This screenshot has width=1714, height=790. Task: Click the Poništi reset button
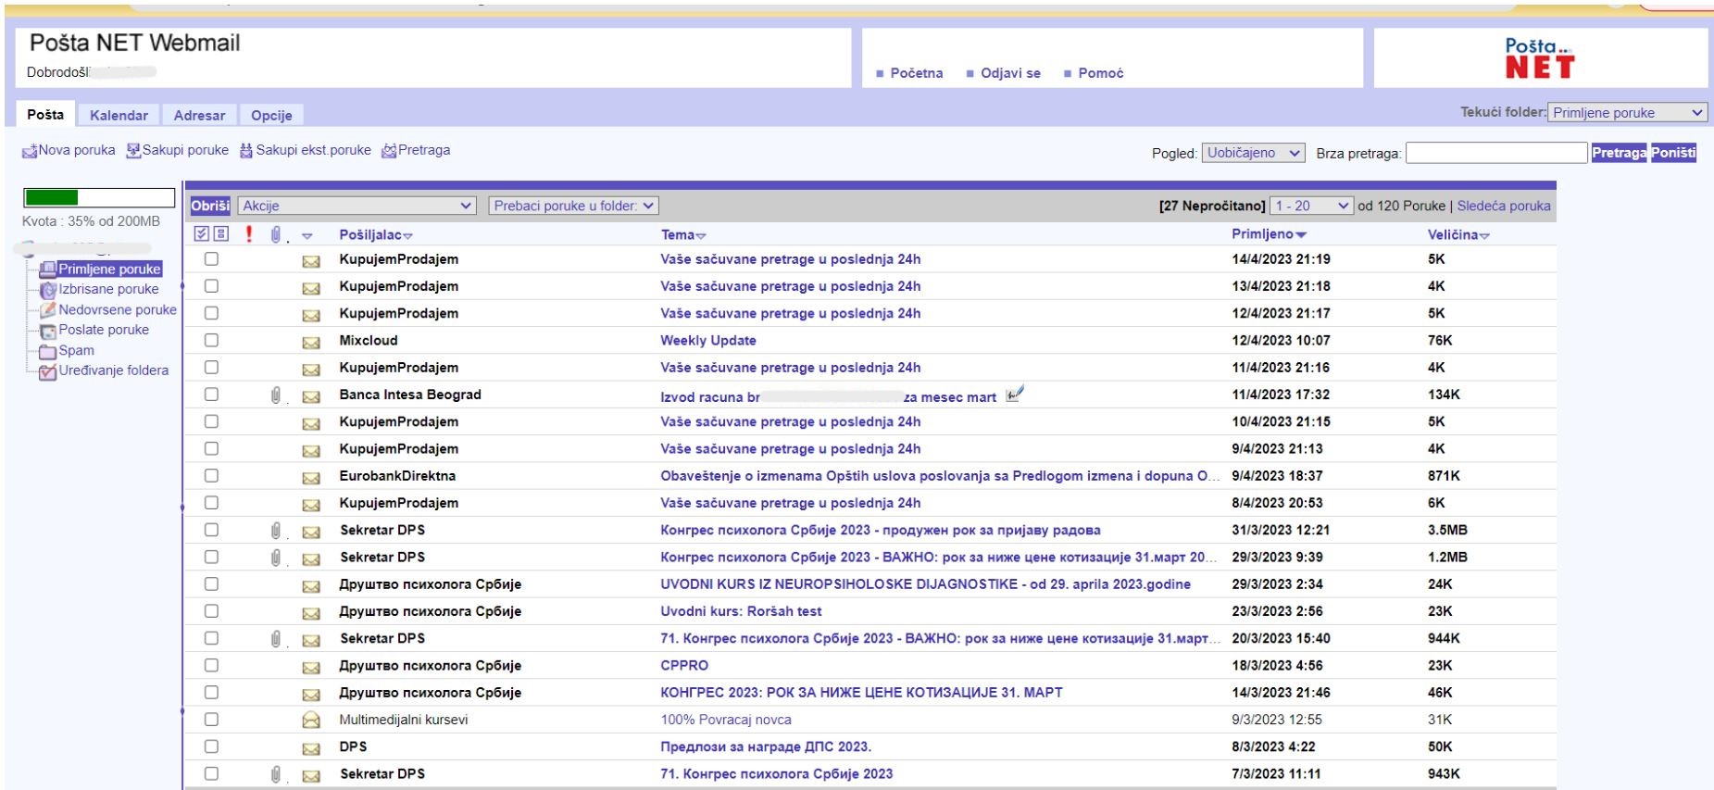(x=1673, y=153)
